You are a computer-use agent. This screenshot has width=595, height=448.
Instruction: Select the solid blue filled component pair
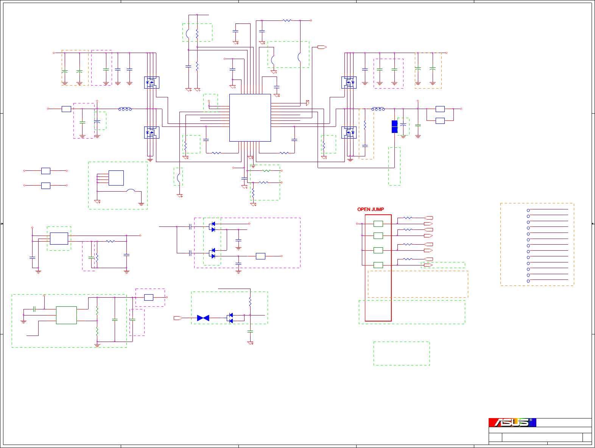[x=394, y=126]
